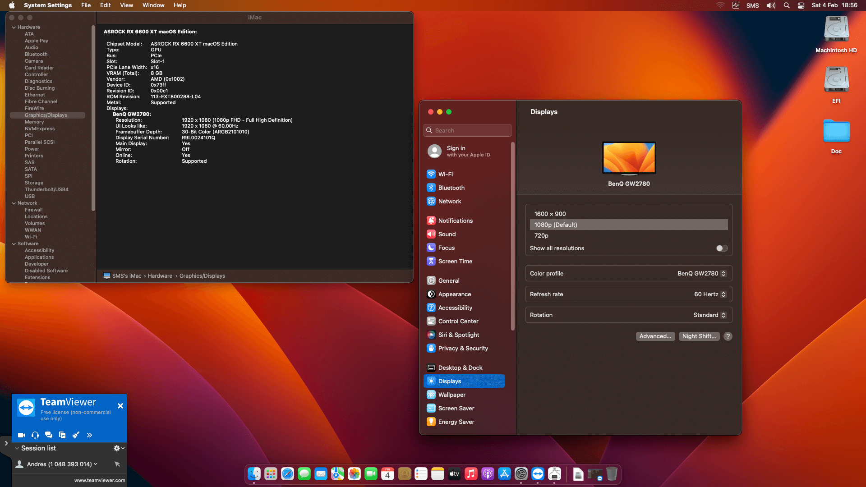Click the Advanced... button

tap(655, 336)
